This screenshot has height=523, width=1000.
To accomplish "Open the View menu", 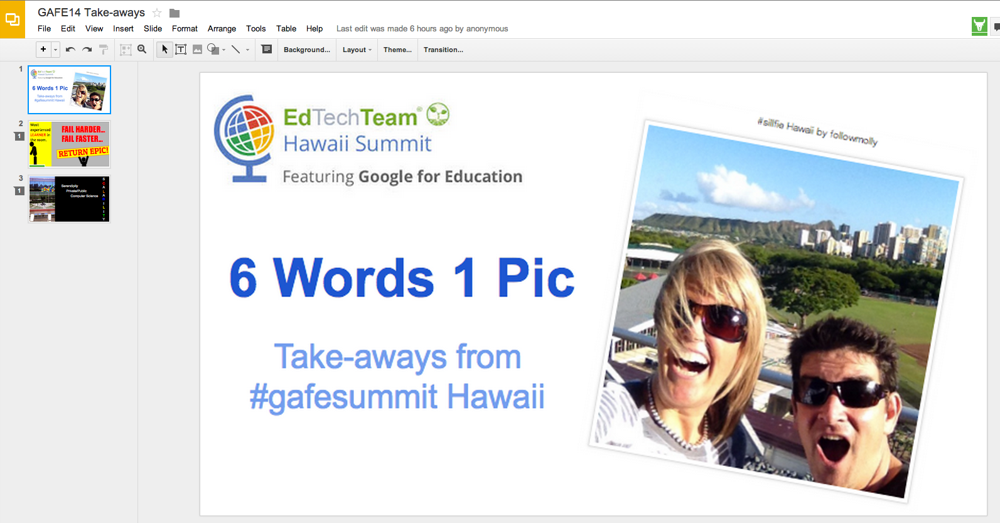I will [94, 28].
